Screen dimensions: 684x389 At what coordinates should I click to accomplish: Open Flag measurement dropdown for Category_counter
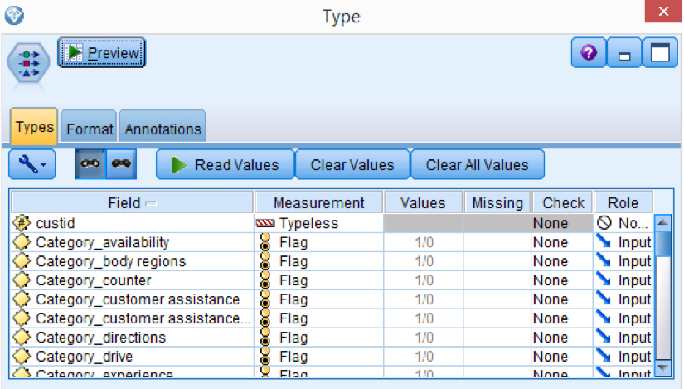click(319, 280)
